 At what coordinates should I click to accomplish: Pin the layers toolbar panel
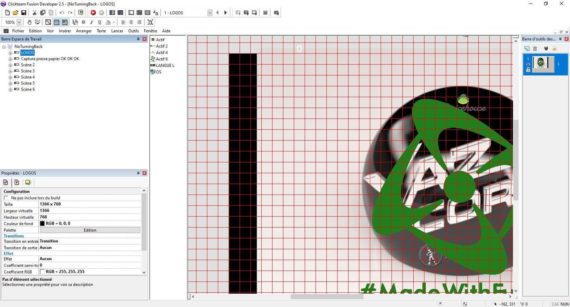(560, 39)
